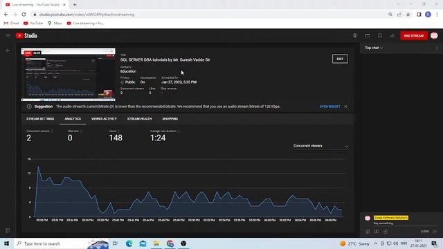Click the scheduled date Jan 27, 2023
Screen dimensions: 443x249
coord(179,82)
